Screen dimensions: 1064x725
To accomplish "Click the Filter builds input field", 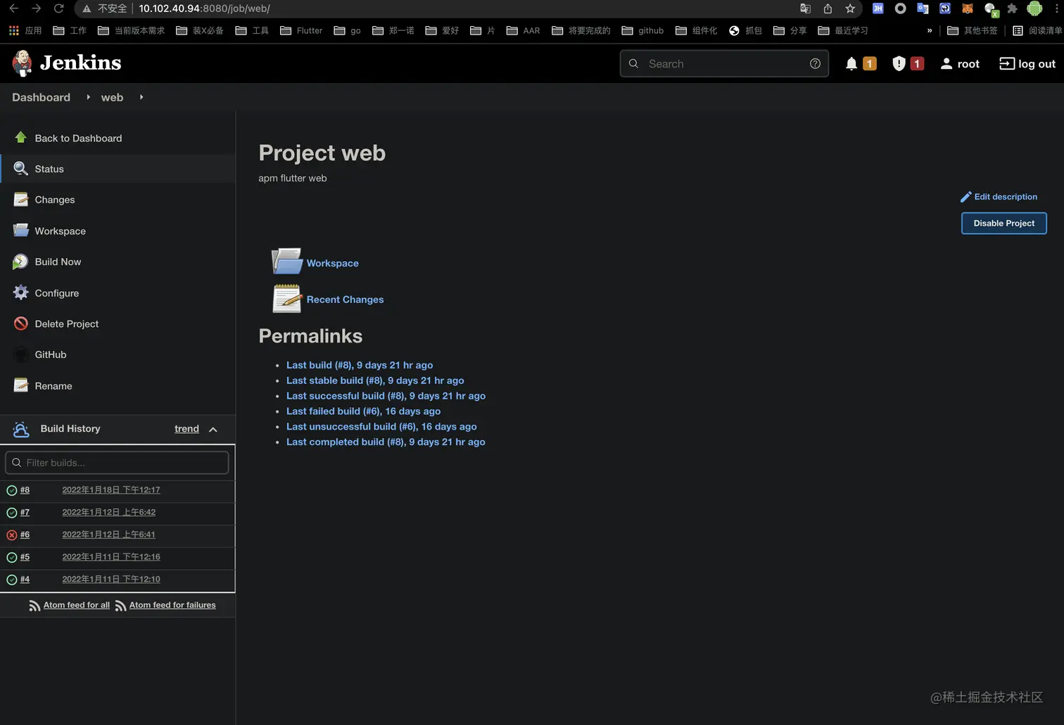I will (117, 463).
